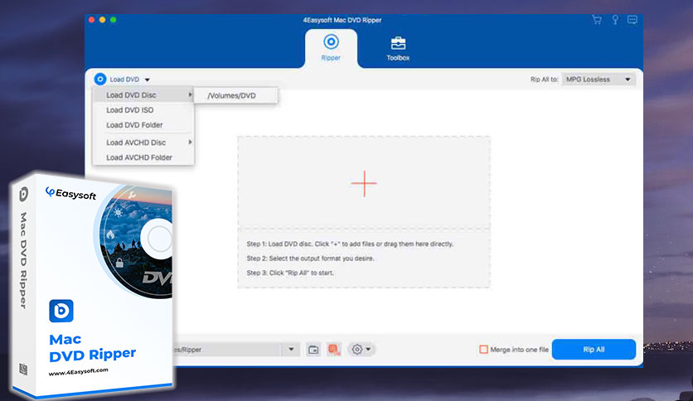Choose /Volumes/DVD from the submenu
The width and height of the screenshot is (693, 401).
pyautogui.click(x=236, y=95)
